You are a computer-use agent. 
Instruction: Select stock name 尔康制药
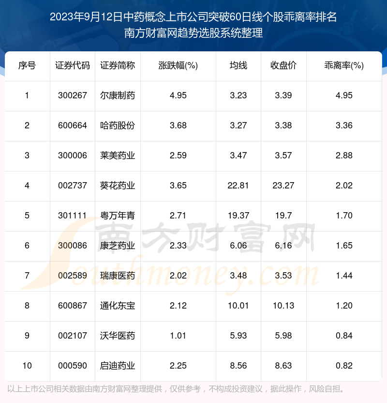(x=118, y=95)
